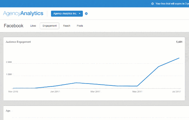Click the Nov 2016 axis label
This screenshot has width=189, height=120.
[13, 92]
